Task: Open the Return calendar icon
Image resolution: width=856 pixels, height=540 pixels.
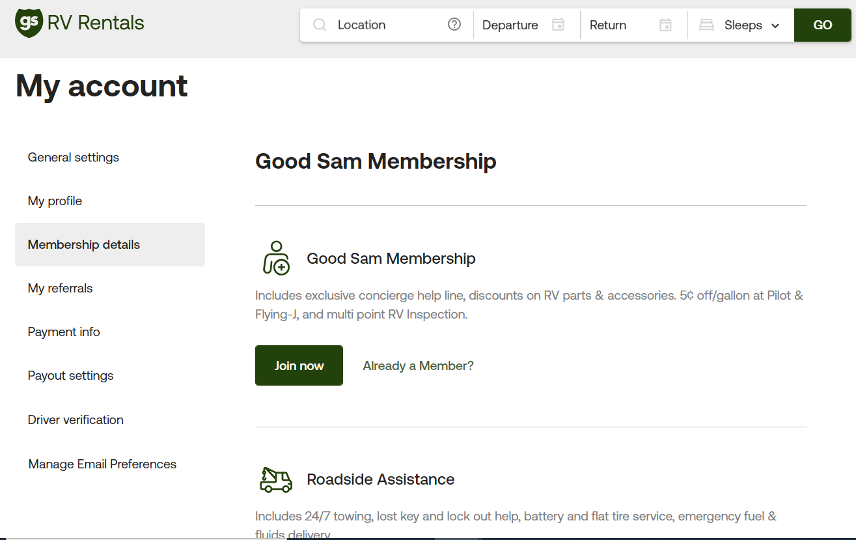Action: point(665,25)
